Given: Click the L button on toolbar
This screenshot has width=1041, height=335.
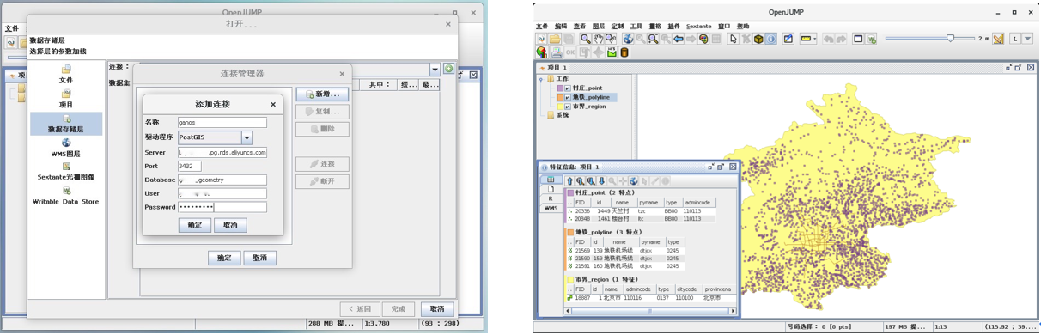Looking at the screenshot, I should click(x=1014, y=39).
